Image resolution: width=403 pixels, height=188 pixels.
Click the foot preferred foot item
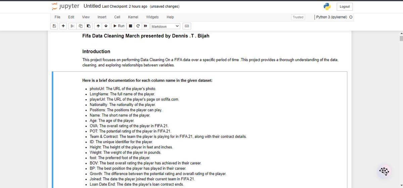[120, 158]
